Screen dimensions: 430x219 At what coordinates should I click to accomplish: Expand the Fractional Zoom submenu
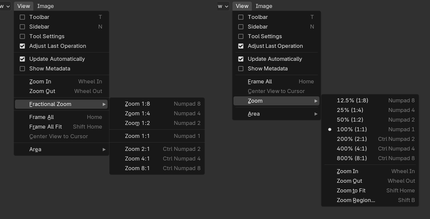[x=61, y=104]
